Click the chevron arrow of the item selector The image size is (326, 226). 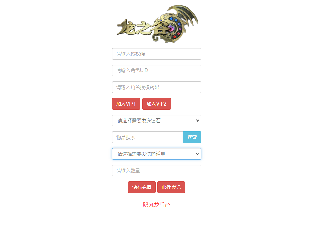(x=197, y=154)
